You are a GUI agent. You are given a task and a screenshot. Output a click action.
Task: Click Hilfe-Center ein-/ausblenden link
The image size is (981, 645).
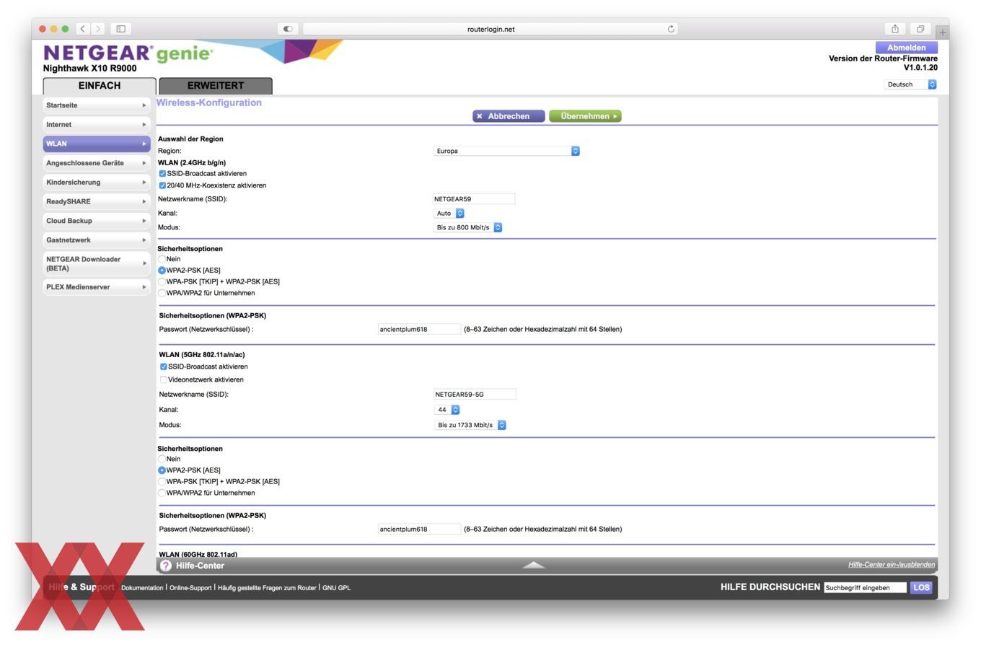[x=892, y=565]
